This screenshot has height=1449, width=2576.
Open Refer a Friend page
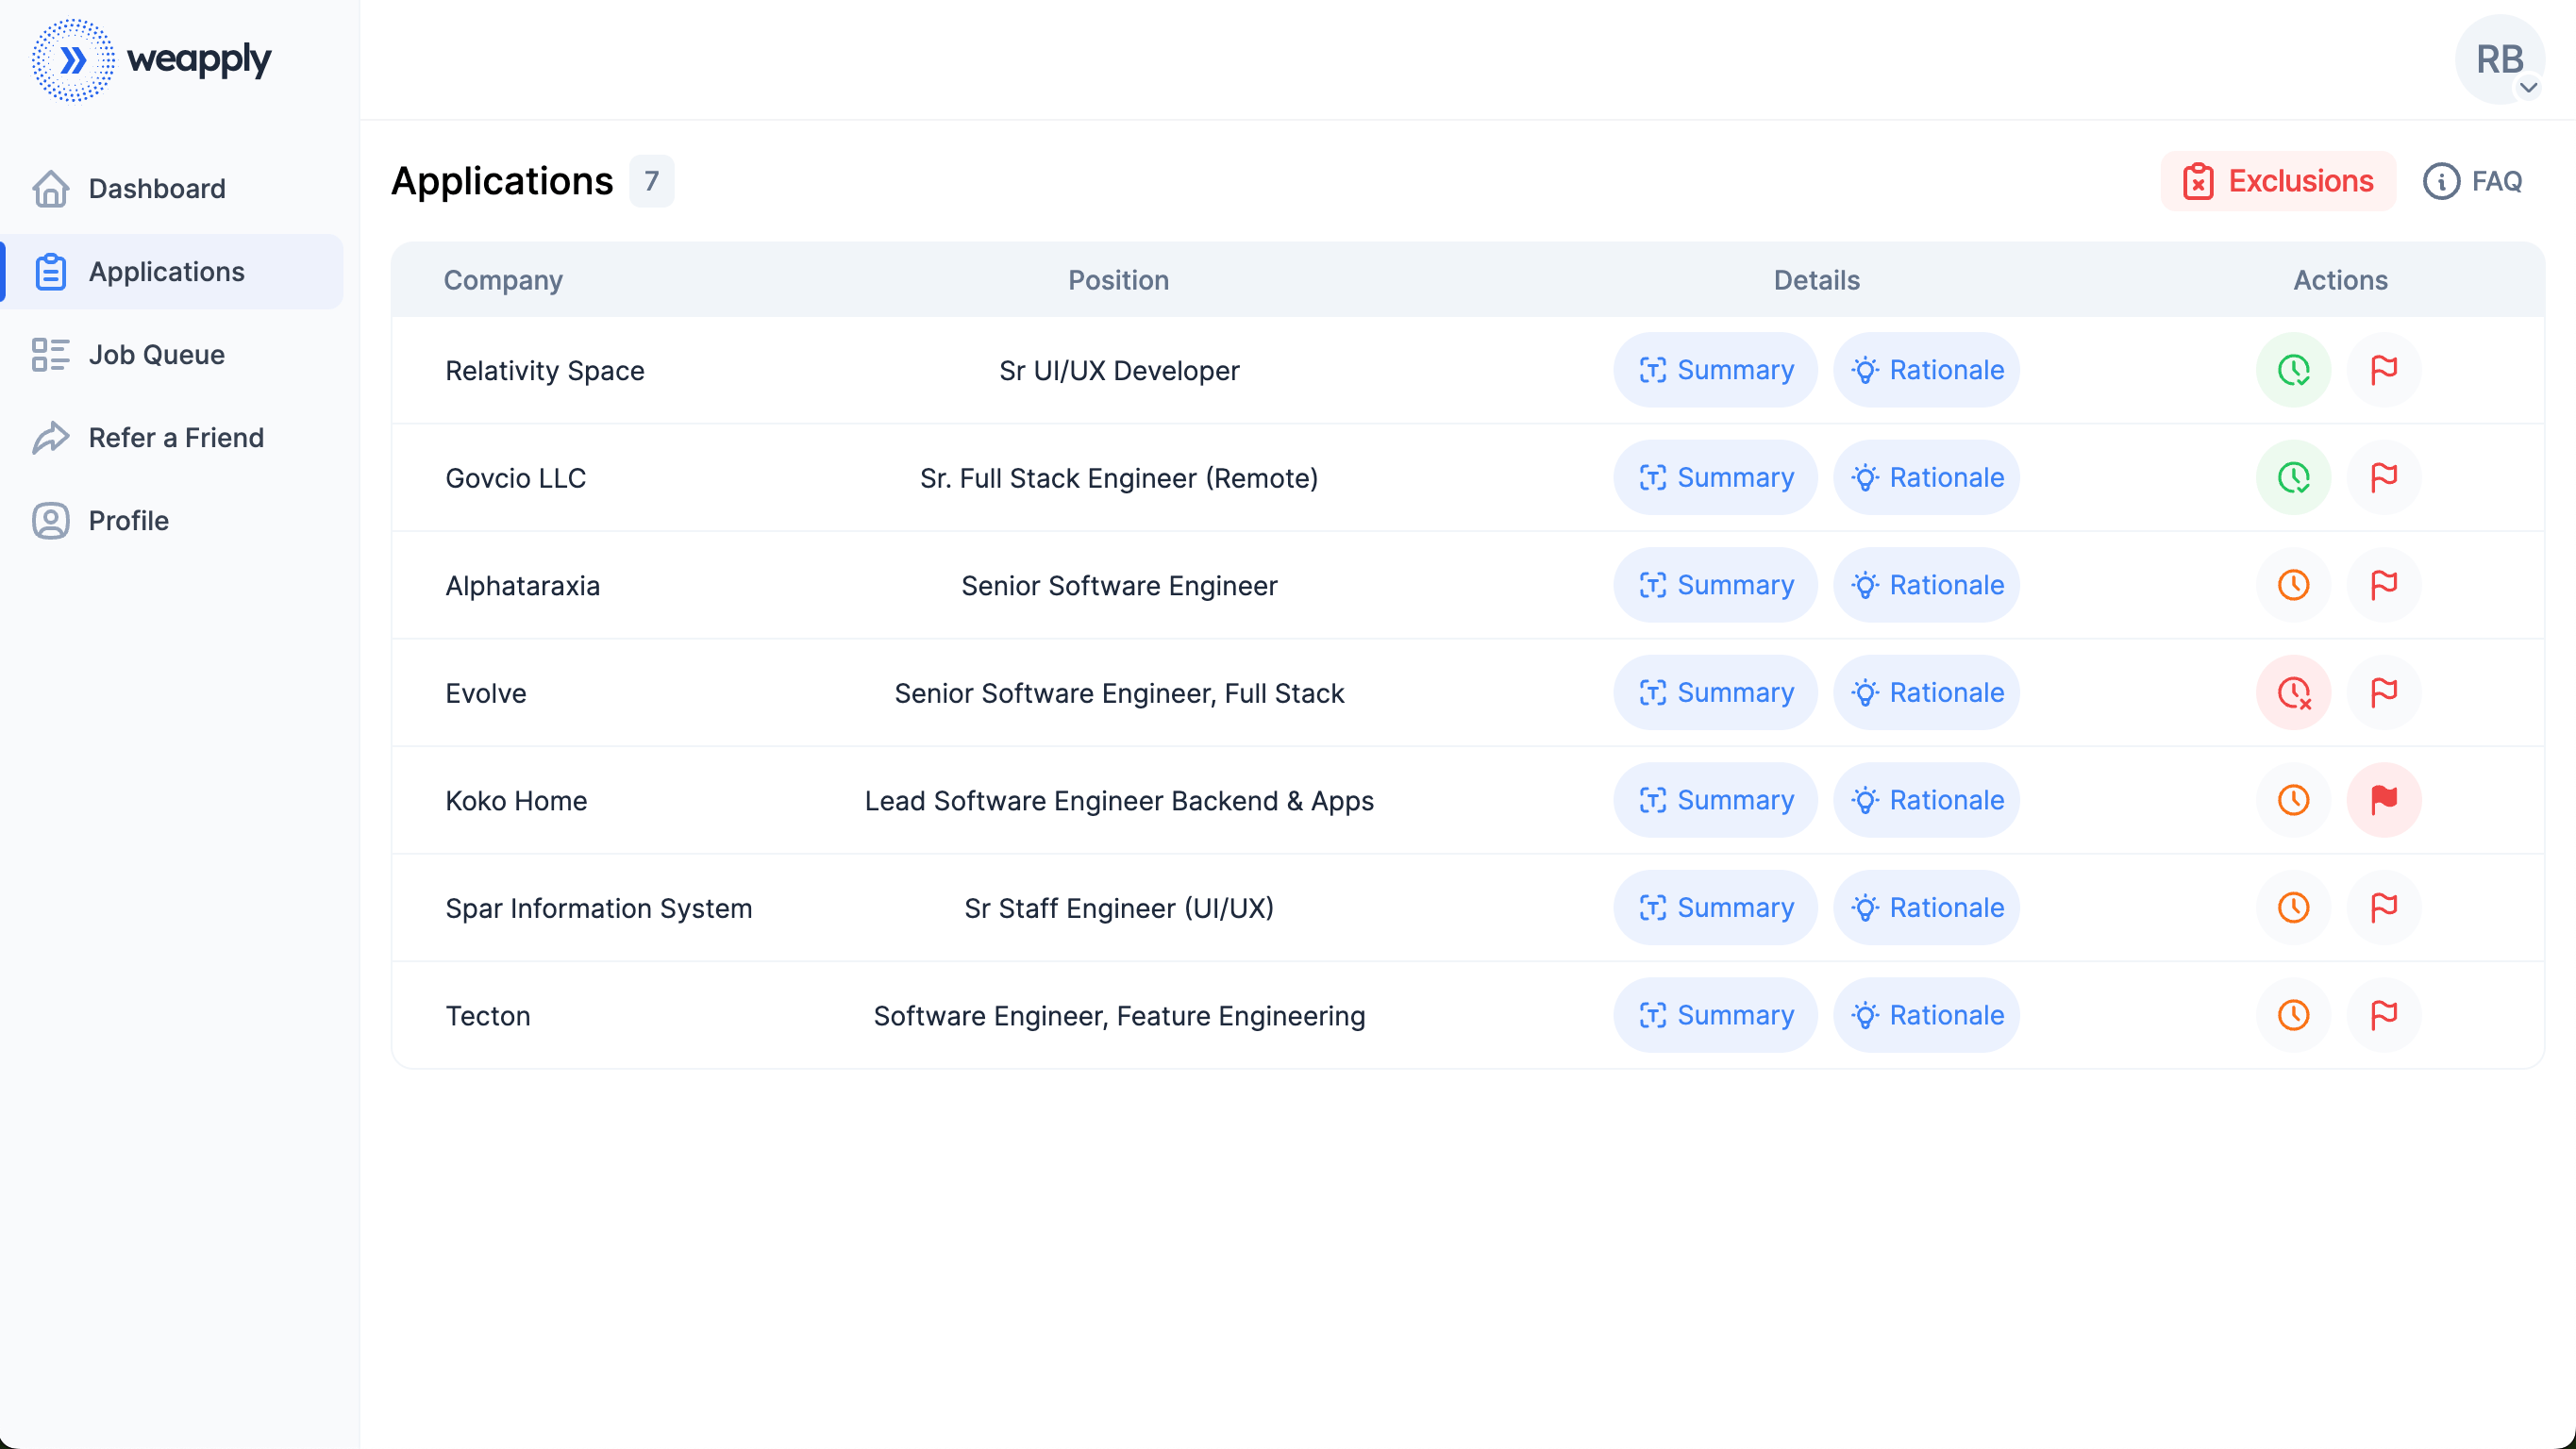pos(176,437)
